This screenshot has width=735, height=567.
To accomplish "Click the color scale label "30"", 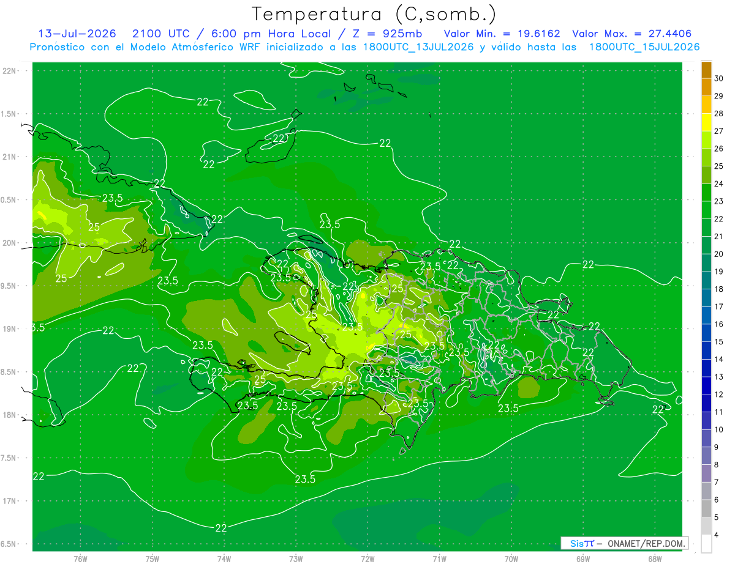I will pyautogui.click(x=718, y=78).
